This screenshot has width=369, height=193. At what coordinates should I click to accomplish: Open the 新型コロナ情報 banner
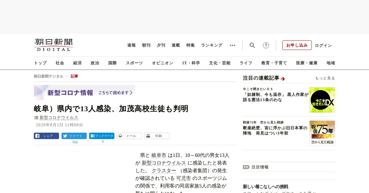85,93
